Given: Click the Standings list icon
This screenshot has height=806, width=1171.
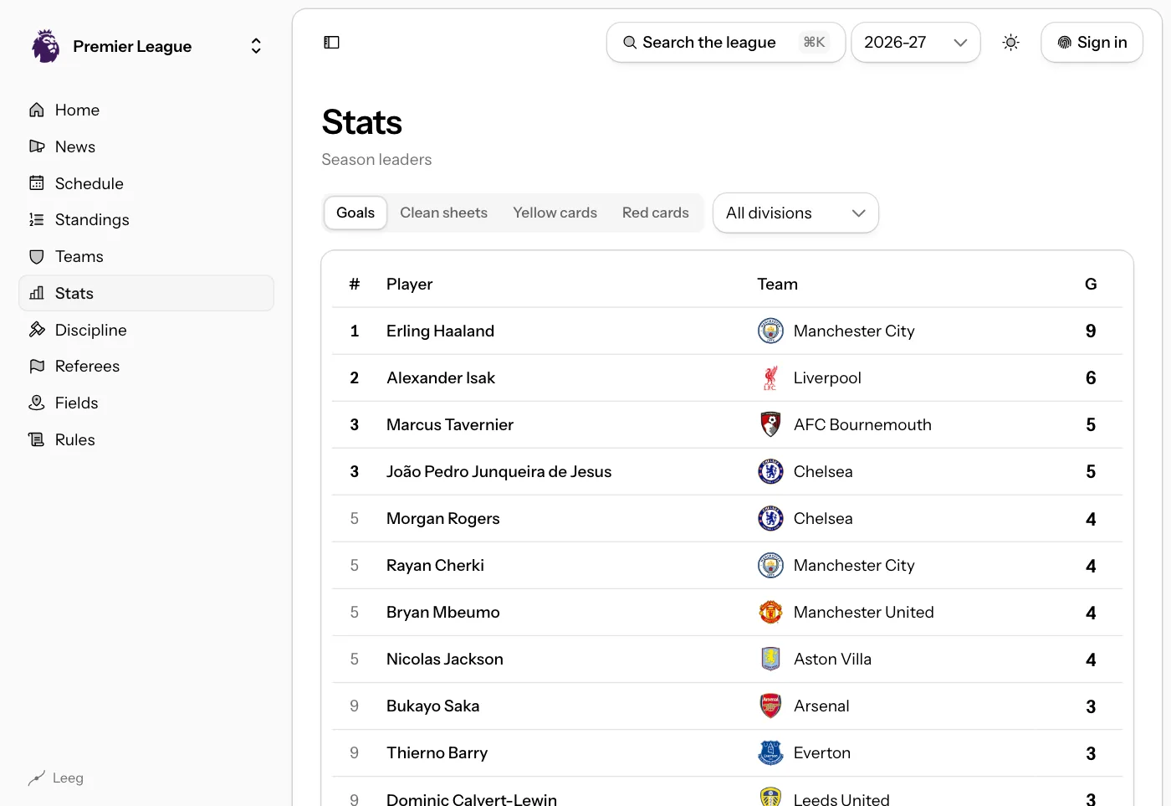Looking at the screenshot, I should click(37, 219).
